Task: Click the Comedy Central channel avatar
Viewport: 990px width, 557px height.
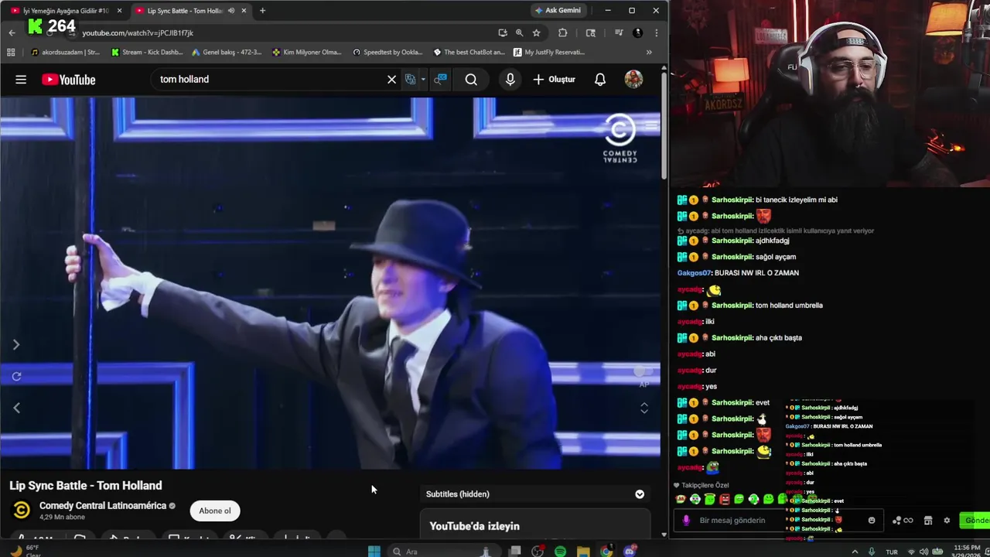Action: tap(22, 510)
